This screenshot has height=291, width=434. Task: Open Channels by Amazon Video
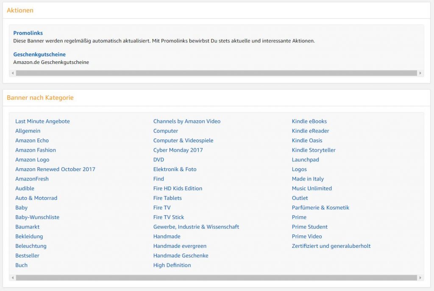(187, 121)
